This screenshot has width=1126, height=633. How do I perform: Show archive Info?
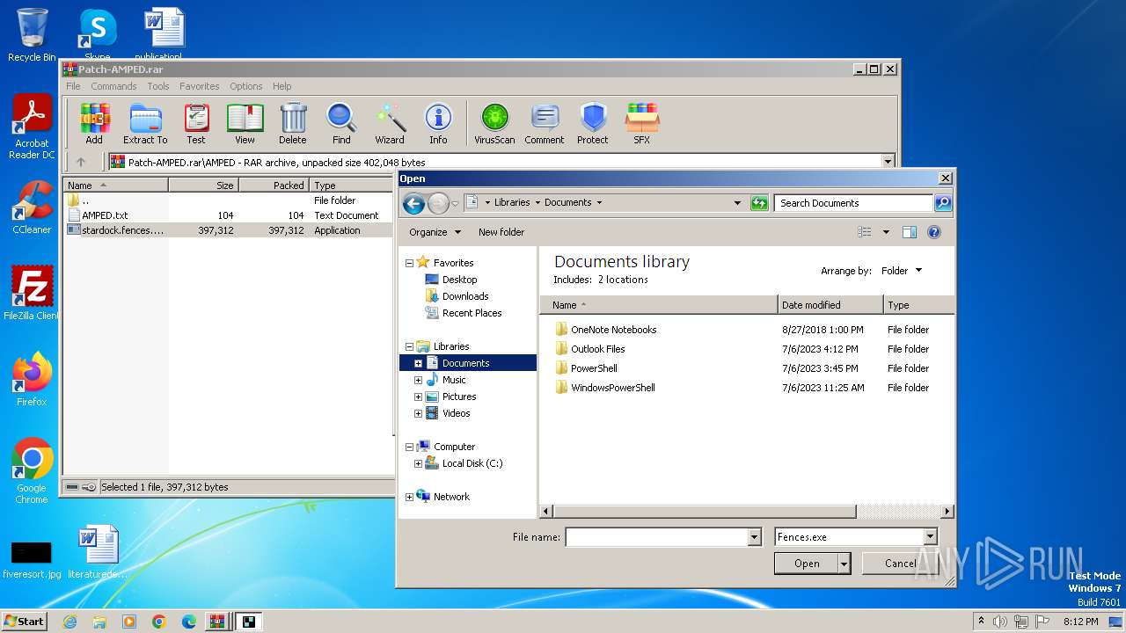pyautogui.click(x=438, y=123)
